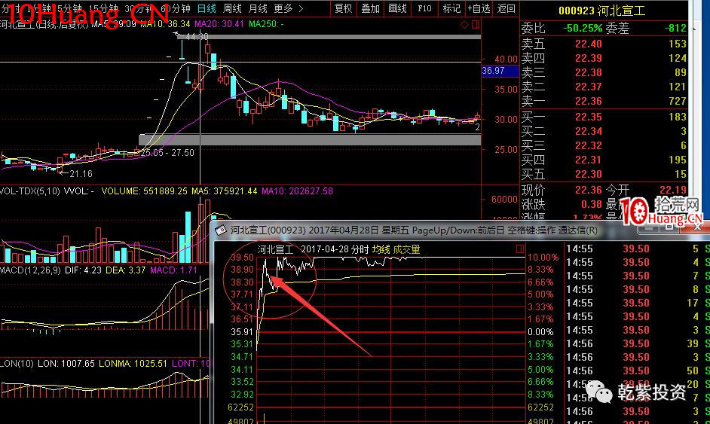Click the 14:56 trade row with volume 50
Image resolution: width=710 pixels, height=424 pixels.
click(638, 371)
